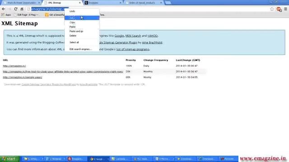289x162 pixels.
Task: Click the '2014-01-30 04:05' last change cell
Action: (x=186, y=77)
